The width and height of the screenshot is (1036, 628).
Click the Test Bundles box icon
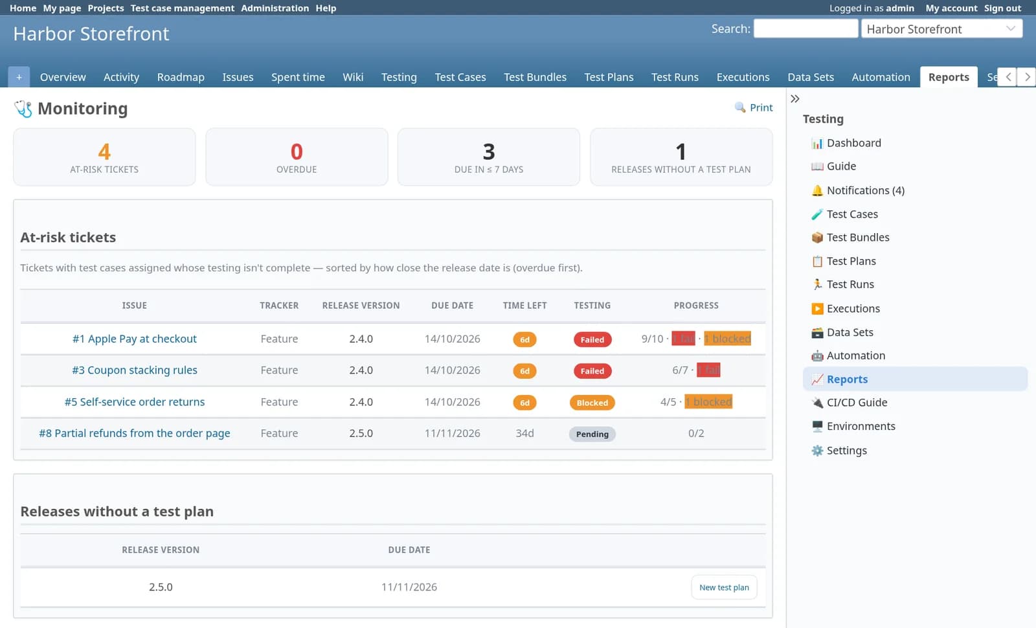pyautogui.click(x=817, y=238)
